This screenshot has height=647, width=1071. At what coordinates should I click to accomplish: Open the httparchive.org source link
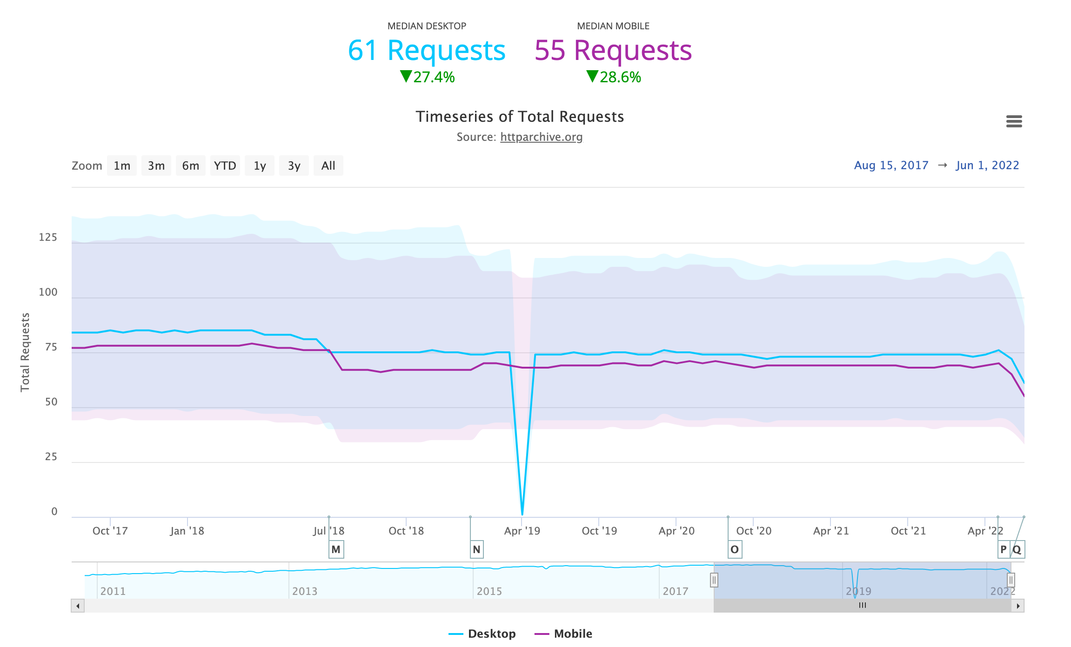(x=541, y=137)
